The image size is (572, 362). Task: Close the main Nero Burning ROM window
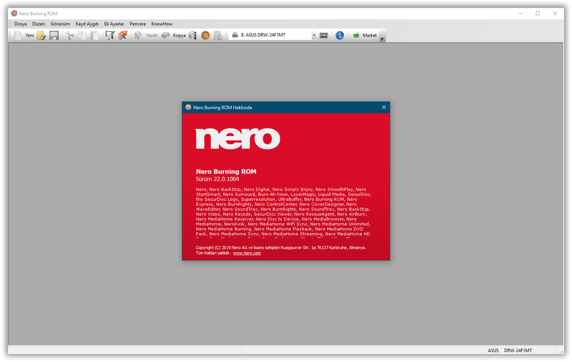(555, 14)
